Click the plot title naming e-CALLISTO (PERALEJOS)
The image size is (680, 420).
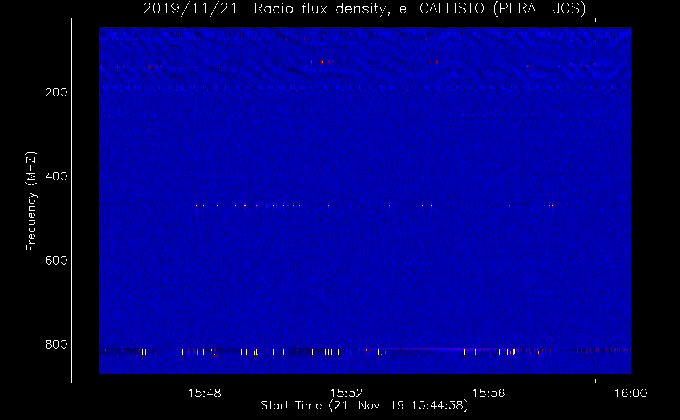click(x=364, y=8)
